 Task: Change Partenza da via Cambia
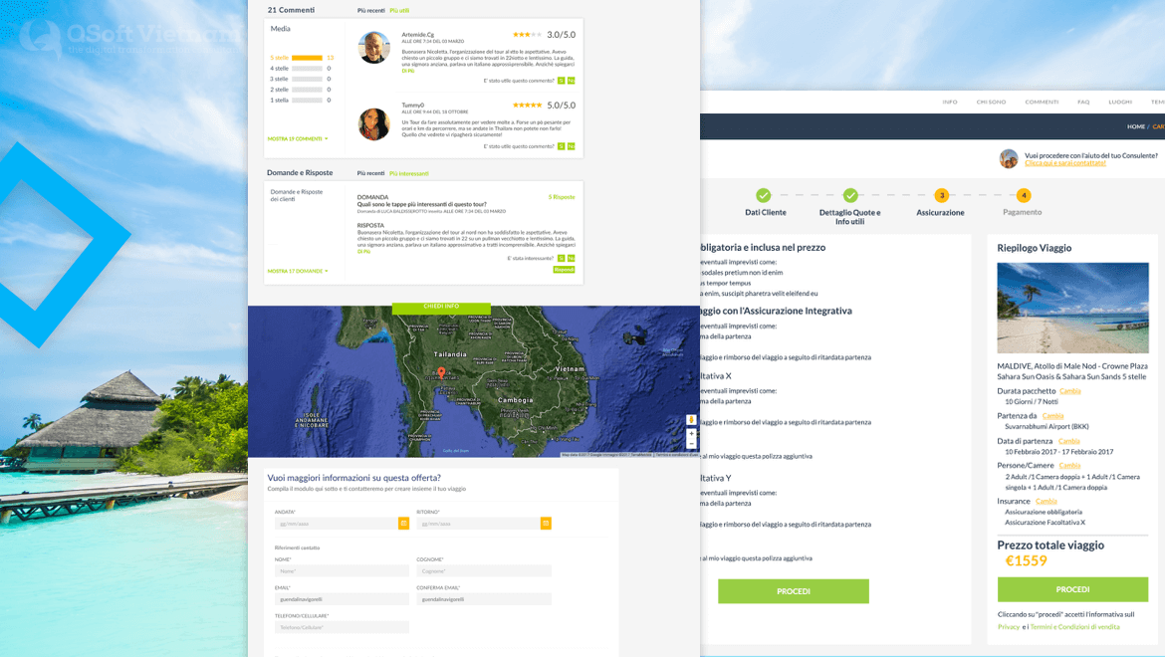point(1052,416)
